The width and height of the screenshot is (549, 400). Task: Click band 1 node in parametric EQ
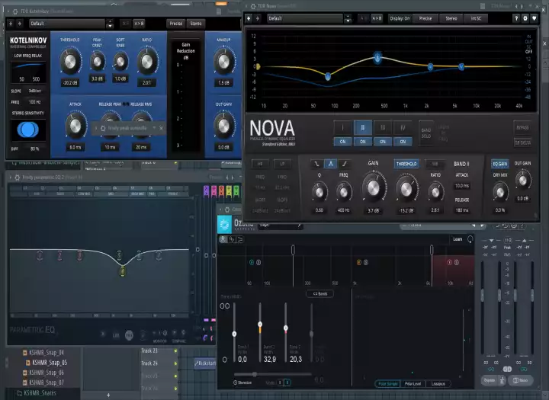pos(40,255)
